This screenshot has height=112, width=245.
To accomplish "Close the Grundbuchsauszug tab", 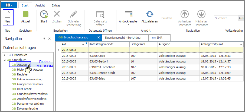I will (x=99, y=38).
